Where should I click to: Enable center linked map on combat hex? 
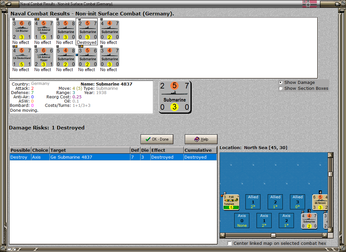pyautogui.click(x=229, y=243)
